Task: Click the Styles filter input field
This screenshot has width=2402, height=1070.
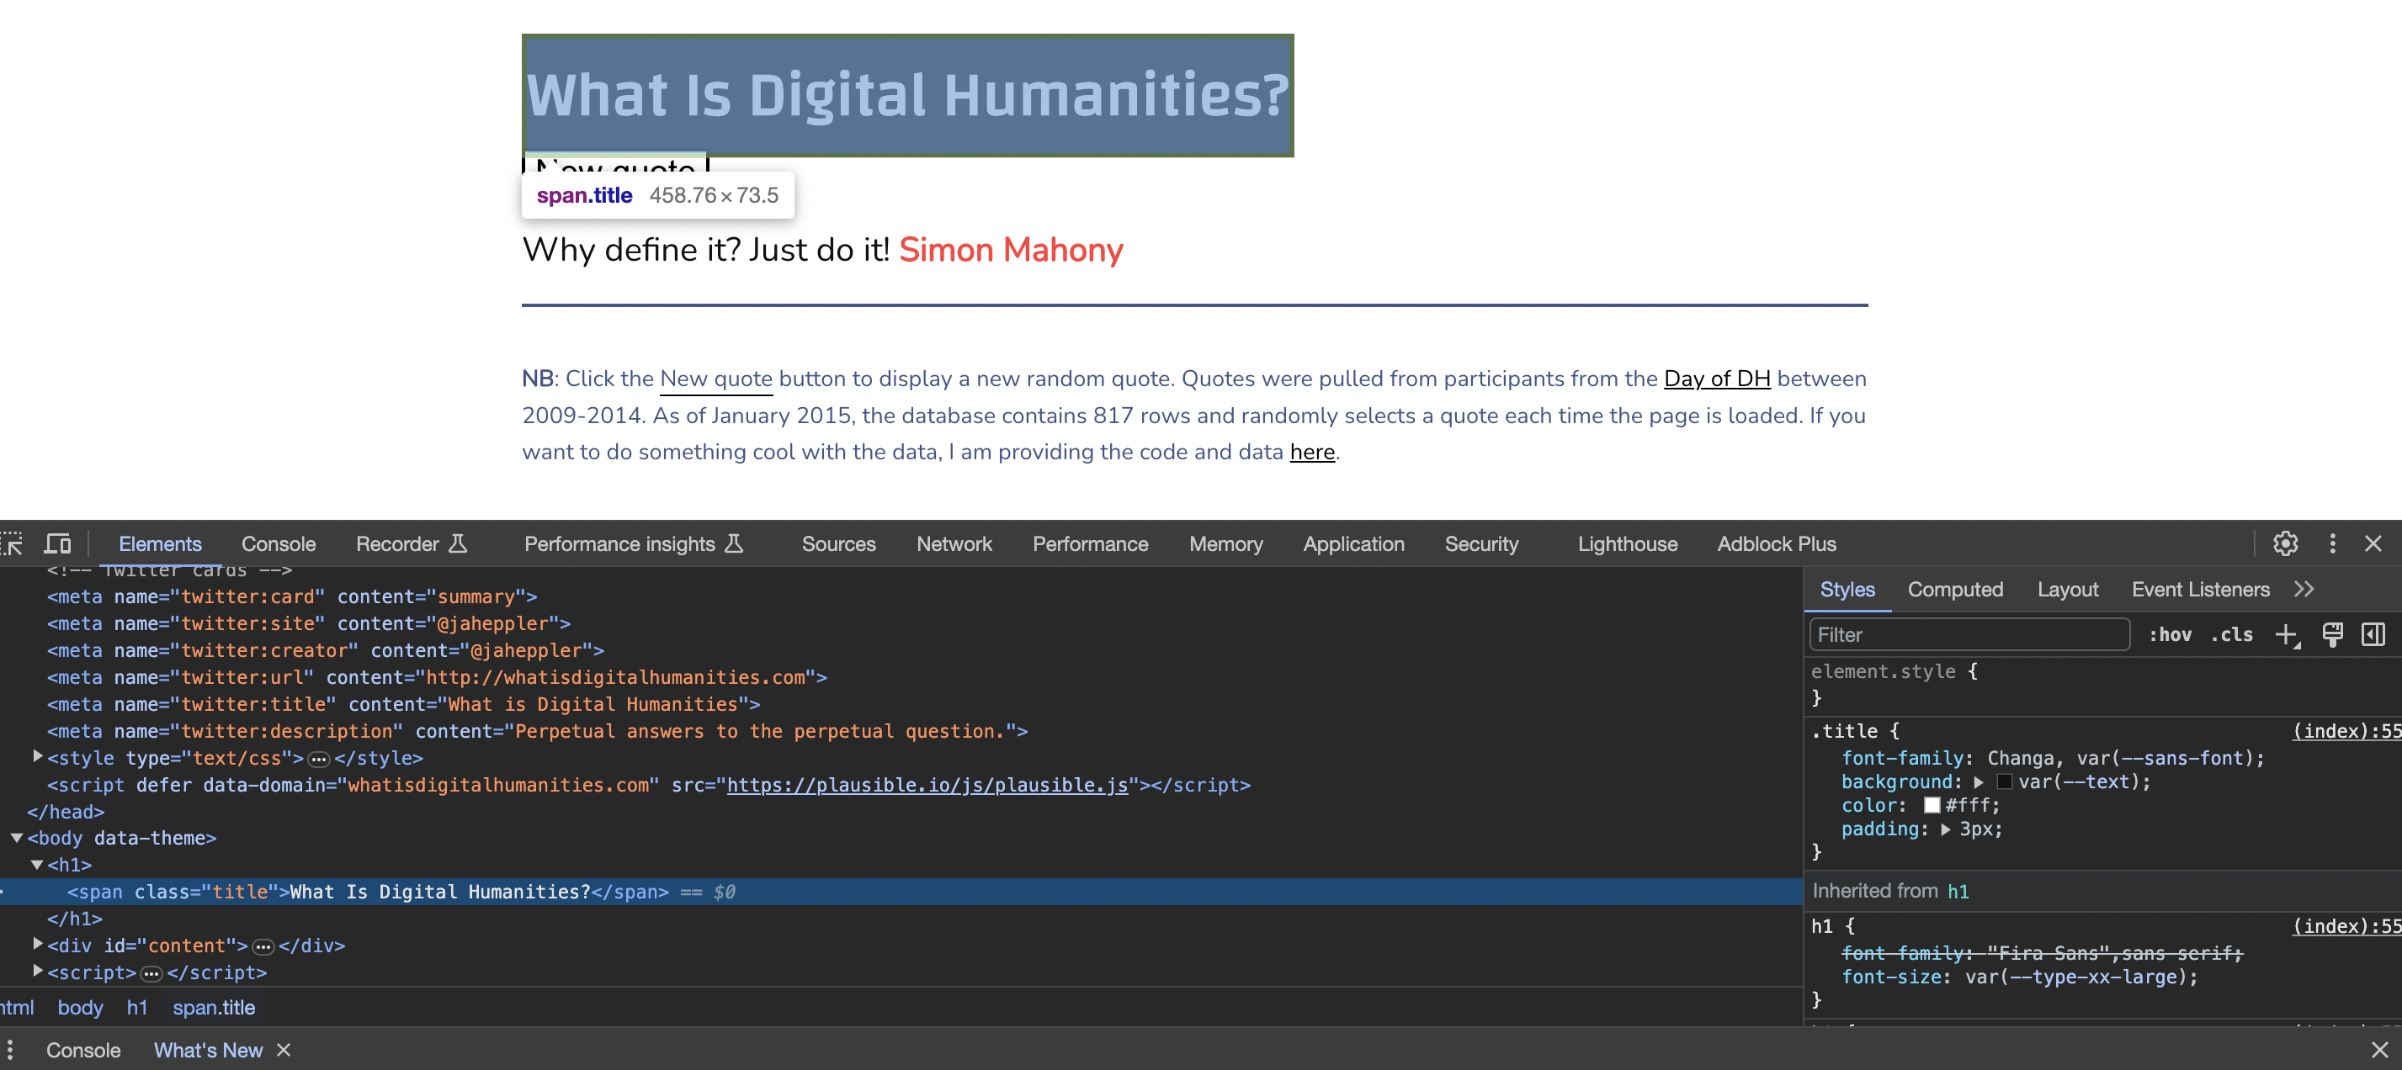Action: point(1969,635)
